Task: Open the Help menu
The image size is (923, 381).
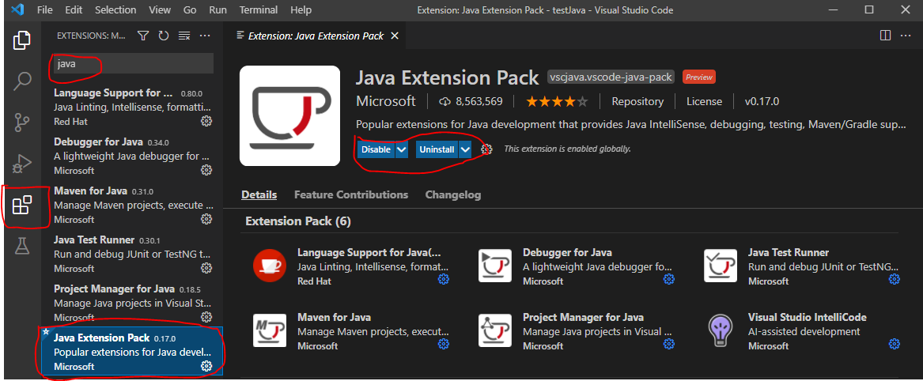Action: pyautogui.click(x=301, y=10)
